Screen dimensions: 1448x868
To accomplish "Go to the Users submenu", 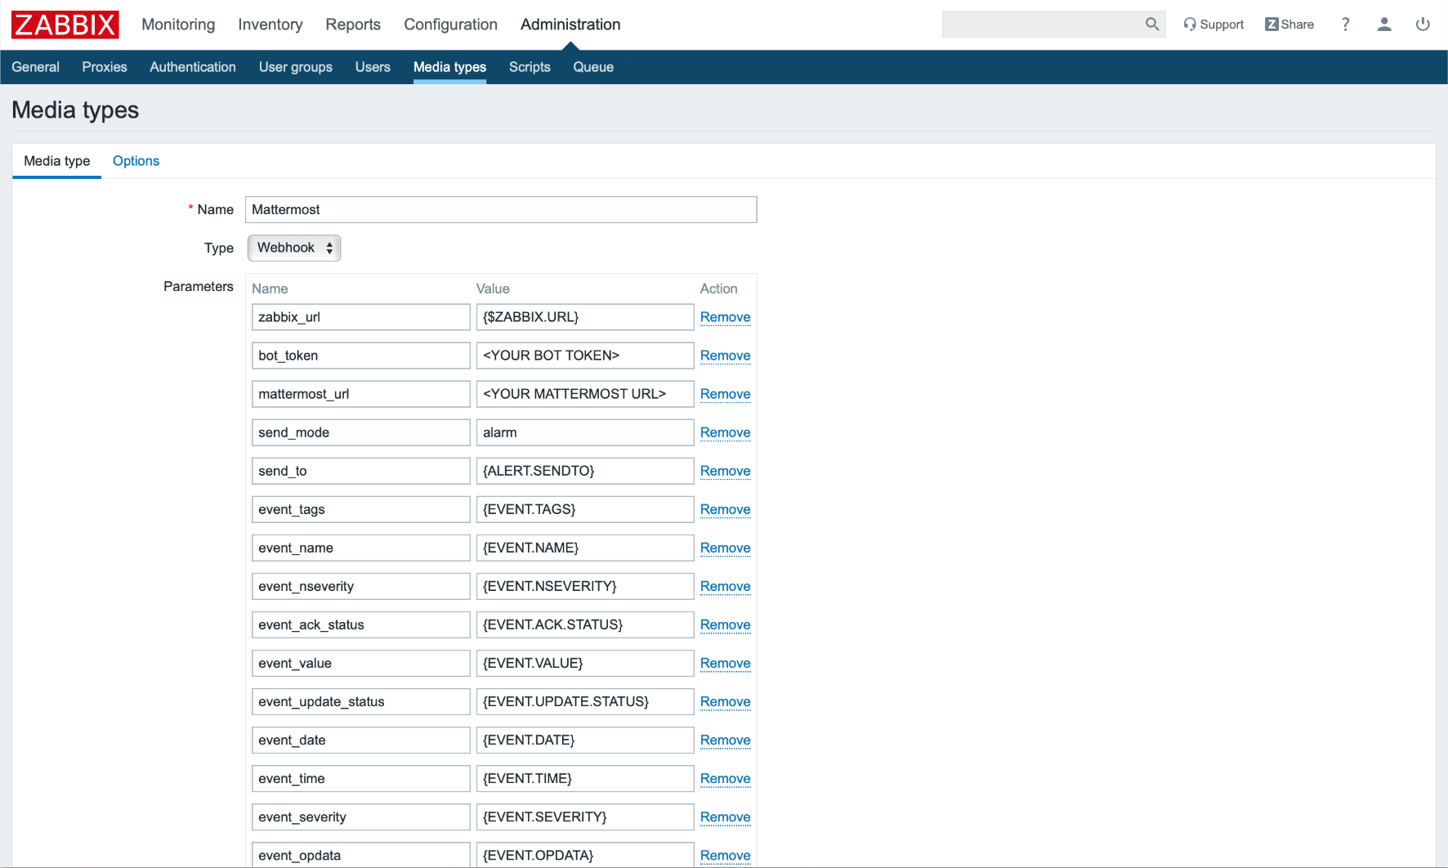I will (x=373, y=67).
